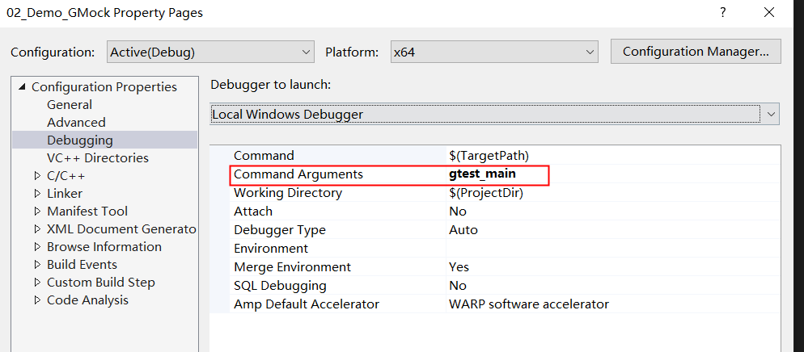
Task: Select the Attach property label
Action: (253, 212)
